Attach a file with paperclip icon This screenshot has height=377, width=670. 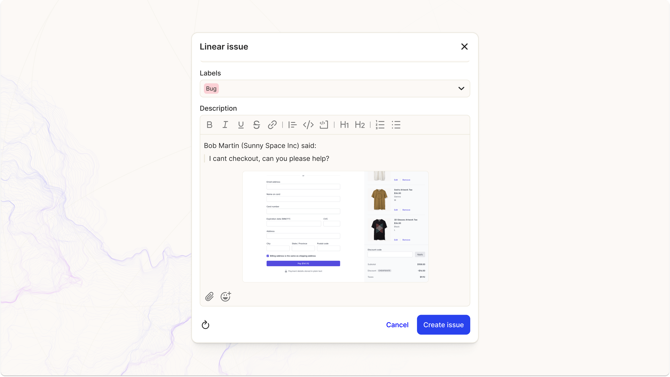[x=209, y=297]
